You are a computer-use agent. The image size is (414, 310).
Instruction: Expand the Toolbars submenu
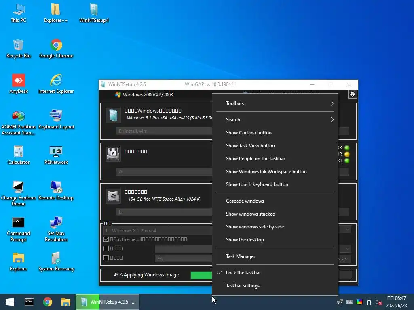(275, 103)
